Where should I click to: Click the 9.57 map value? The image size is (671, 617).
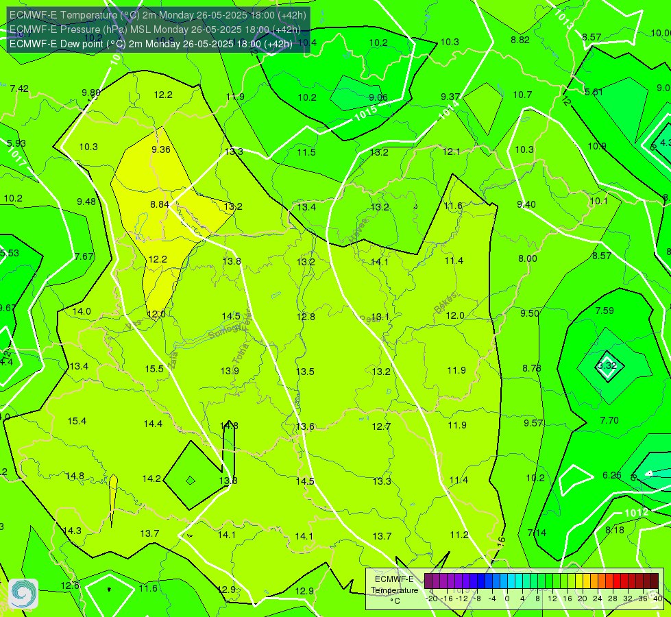click(534, 423)
